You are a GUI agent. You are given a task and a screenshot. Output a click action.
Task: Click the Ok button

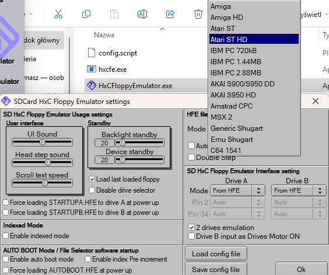point(301,269)
